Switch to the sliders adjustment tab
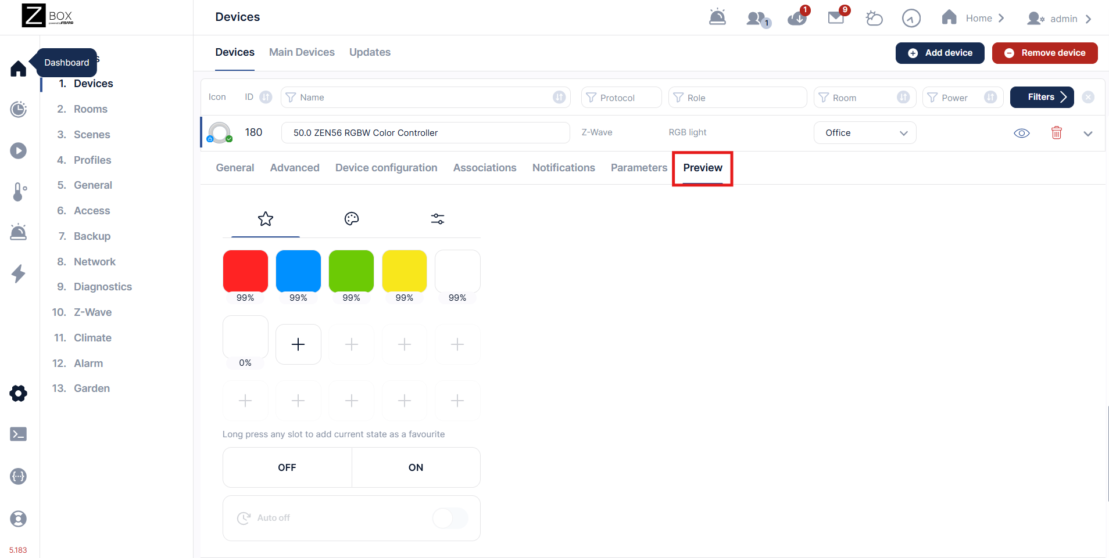Screen dimensions: 1109x558 point(438,219)
